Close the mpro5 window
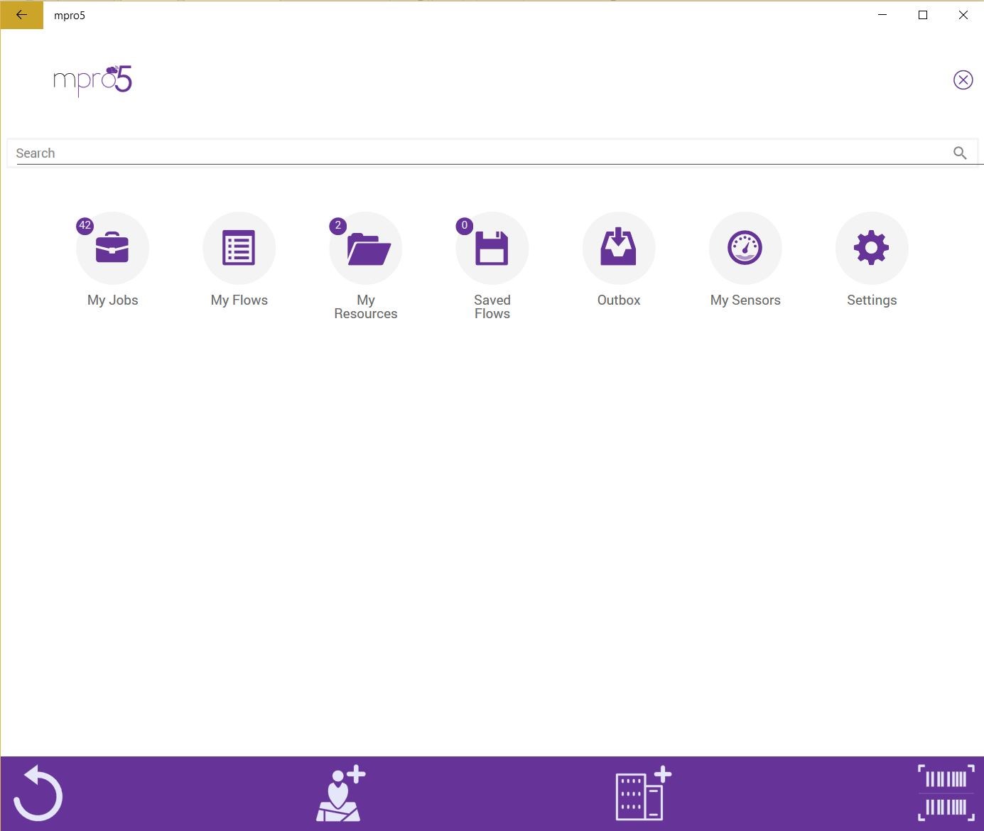984x831 pixels. coord(963,15)
